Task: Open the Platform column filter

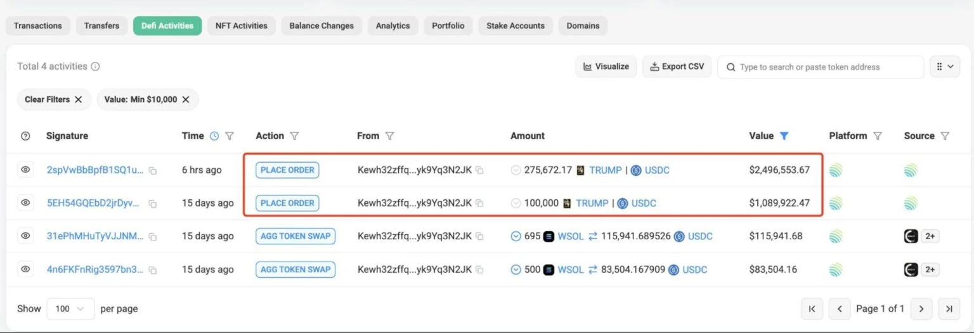Action: point(878,136)
